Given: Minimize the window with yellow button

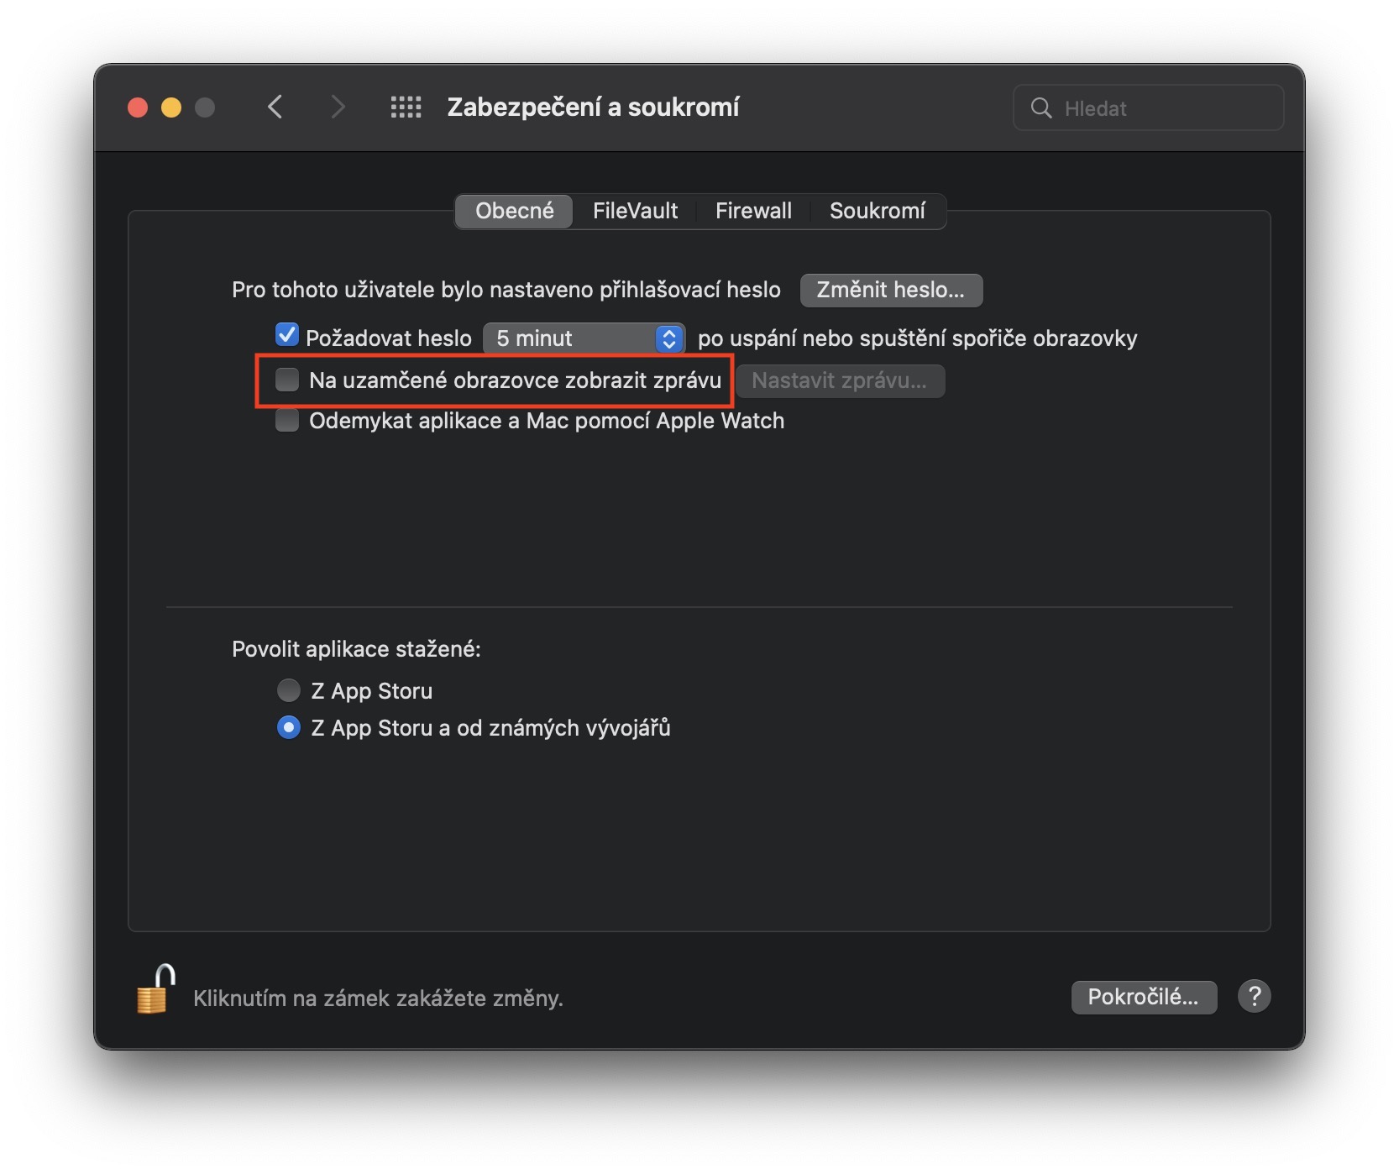Looking at the screenshot, I should (171, 107).
